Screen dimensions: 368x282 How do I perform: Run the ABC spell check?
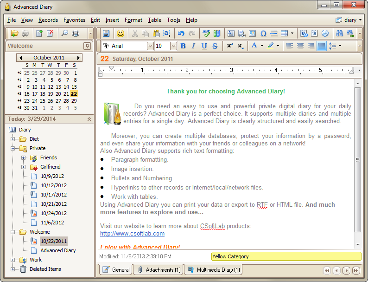pos(206,33)
